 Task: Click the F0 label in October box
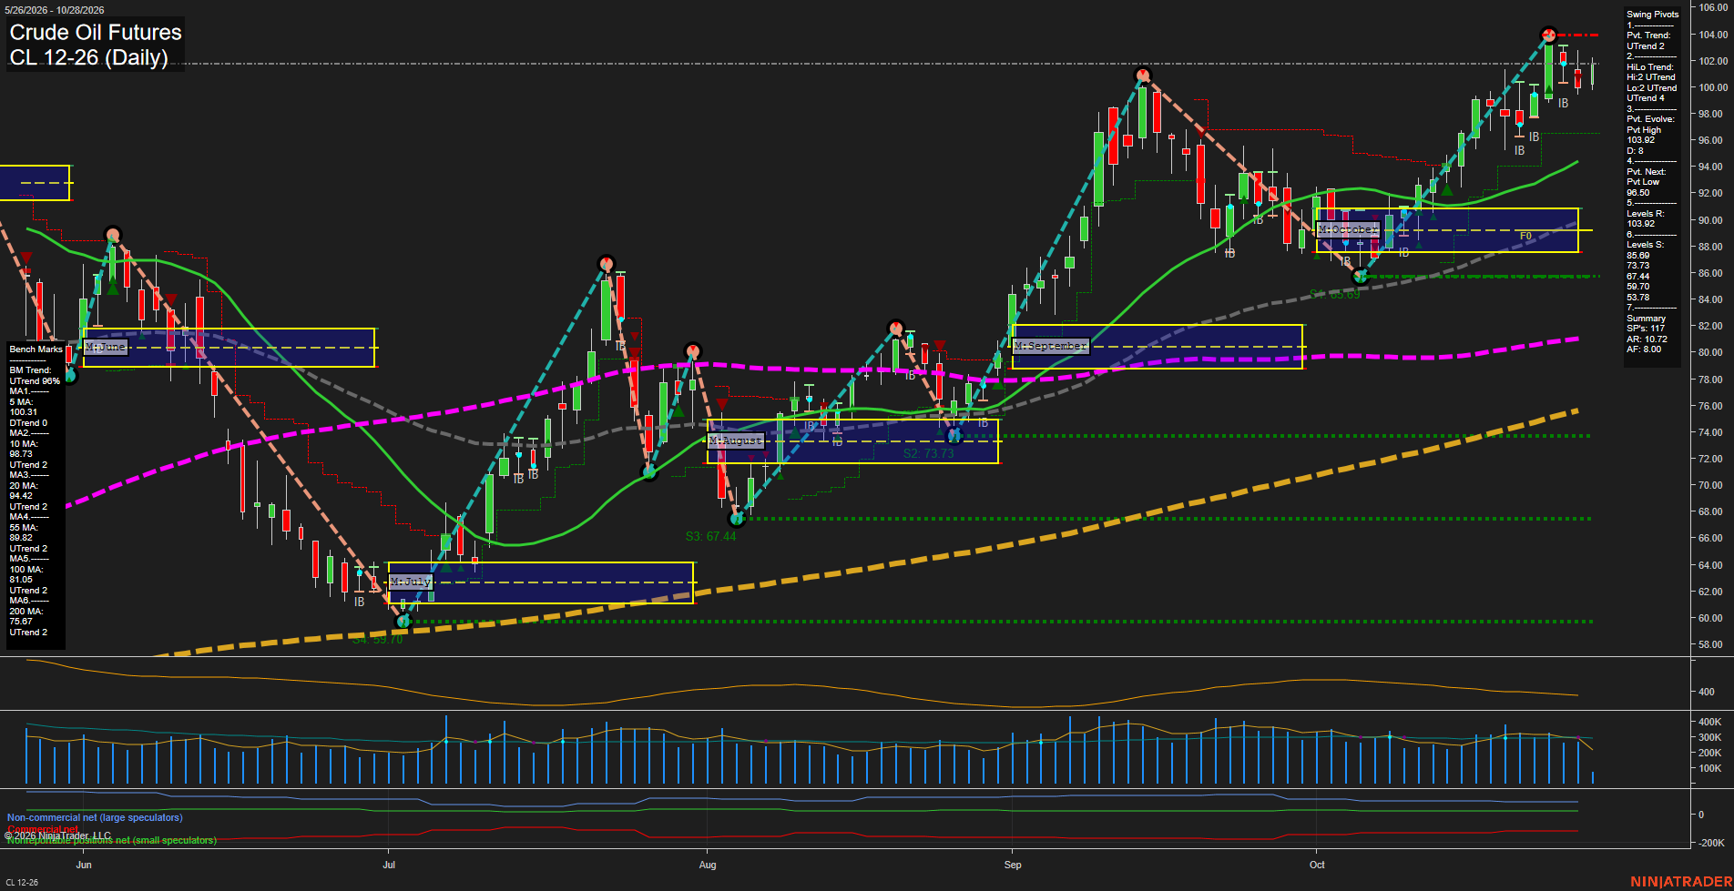[x=1525, y=236]
